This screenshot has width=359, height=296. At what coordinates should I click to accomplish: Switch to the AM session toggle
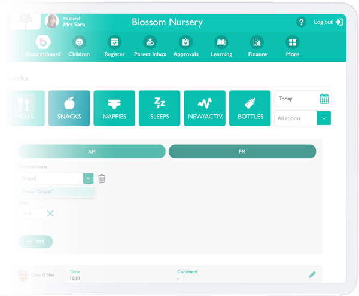(x=92, y=152)
